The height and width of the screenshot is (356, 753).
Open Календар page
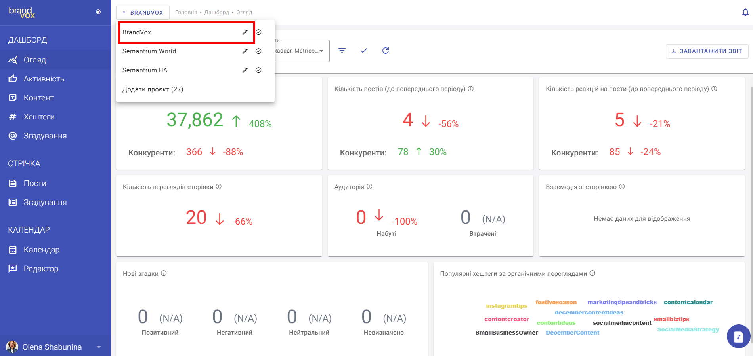(x=55, y=250)
